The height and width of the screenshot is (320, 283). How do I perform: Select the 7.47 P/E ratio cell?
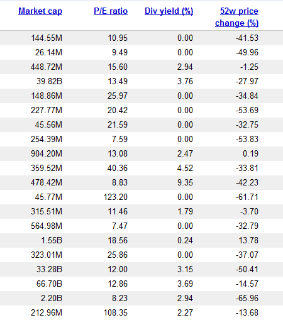click(x=119, y=226)
